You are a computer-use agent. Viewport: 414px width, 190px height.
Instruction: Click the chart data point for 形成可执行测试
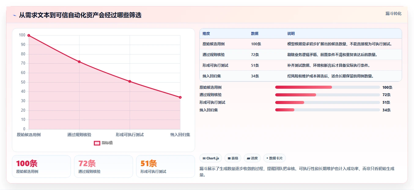(130, 81)
